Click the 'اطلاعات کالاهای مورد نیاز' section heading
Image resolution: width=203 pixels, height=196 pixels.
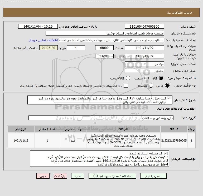point(176,109)
